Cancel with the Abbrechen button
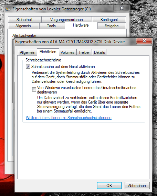 coord(137,186)
